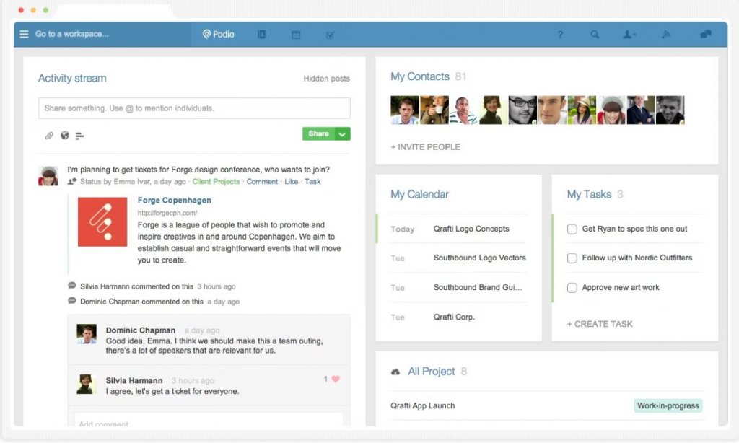Open the 'Client Projects' workspace link
This screenshot has height=443, width=739.
click(x=216, y=181)
